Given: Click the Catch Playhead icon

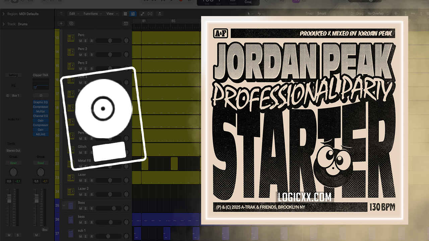Looking at the screenshot, I should (x=160, y=14).
